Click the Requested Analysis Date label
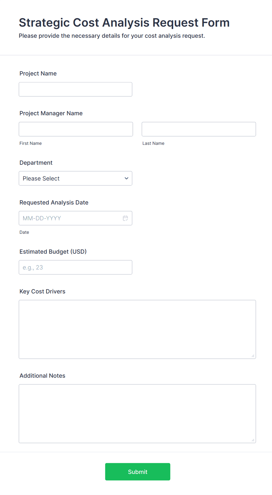The height and width of the screenshot is (495, 272). coord(54,203)
